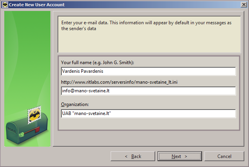Click the Organization label
This screenshot has width=249, height=167.
[x=75, y=104]
